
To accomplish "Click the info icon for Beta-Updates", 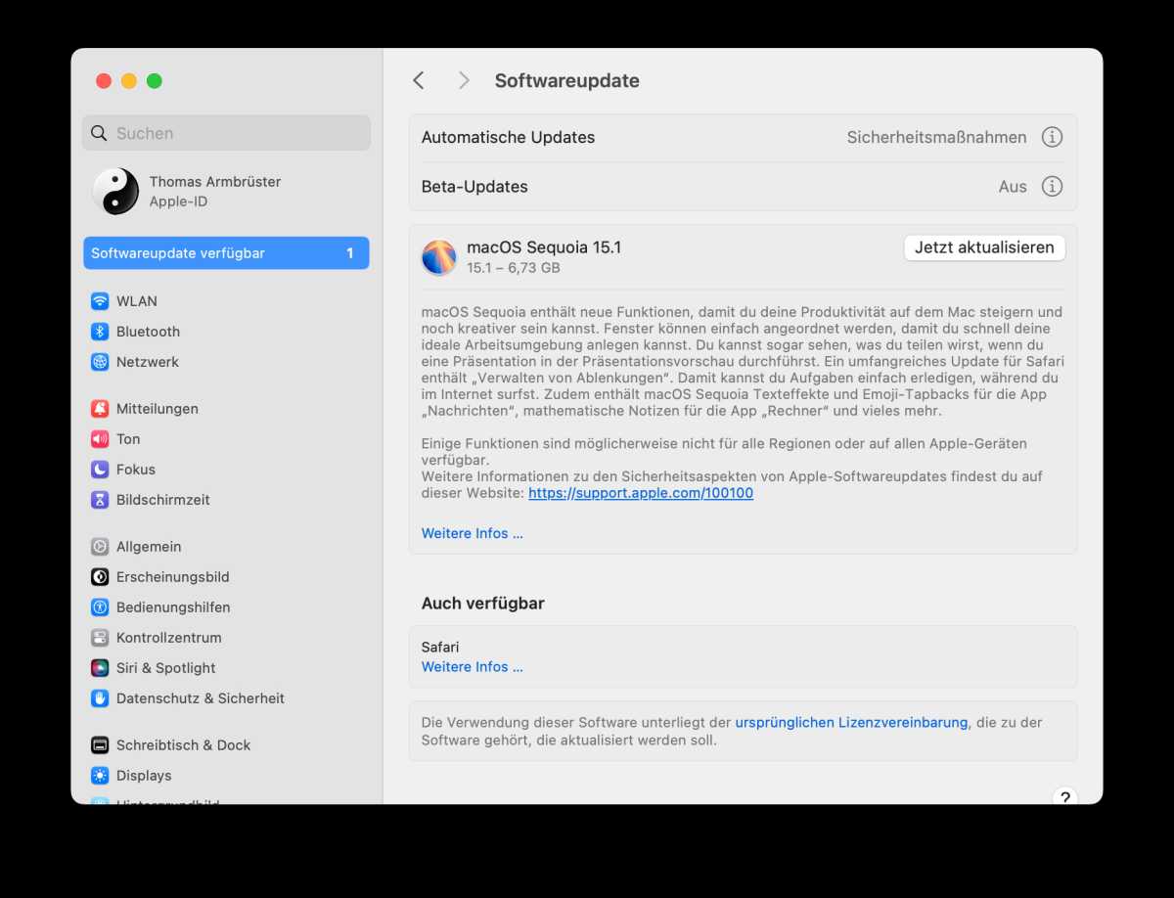I will click(1052, 186).
